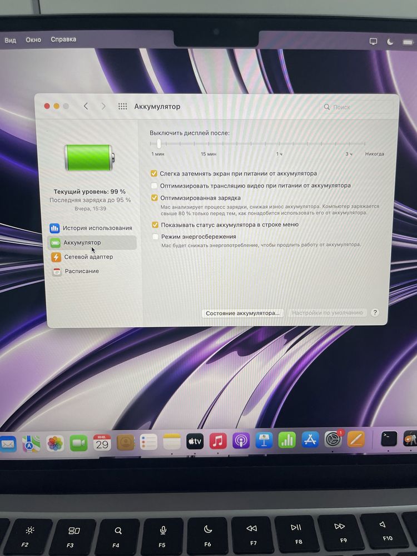Enable 'Режим энергосбережения' checkbox
Image resolution: width=417 pixels, height=556 pixels.
pyautogui.click(x=155, y=236)
